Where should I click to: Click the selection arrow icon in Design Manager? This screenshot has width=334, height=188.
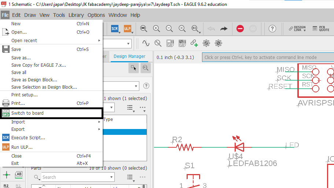(133, 68)
